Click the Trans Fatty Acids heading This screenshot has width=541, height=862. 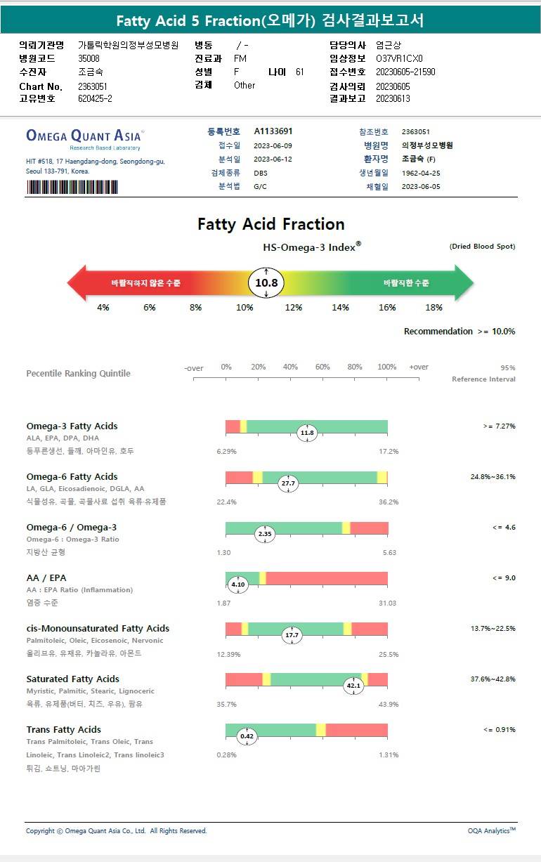click(63, 729)
